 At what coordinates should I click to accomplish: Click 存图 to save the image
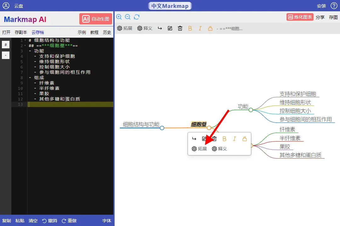coord(333,17)
